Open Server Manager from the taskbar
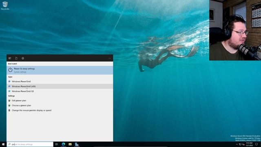 77,144
